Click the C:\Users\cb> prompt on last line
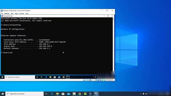 tap(7, 53)
